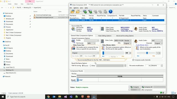
Task: Toggle Compress audio channels checkbox
Action: click(133, 60)
